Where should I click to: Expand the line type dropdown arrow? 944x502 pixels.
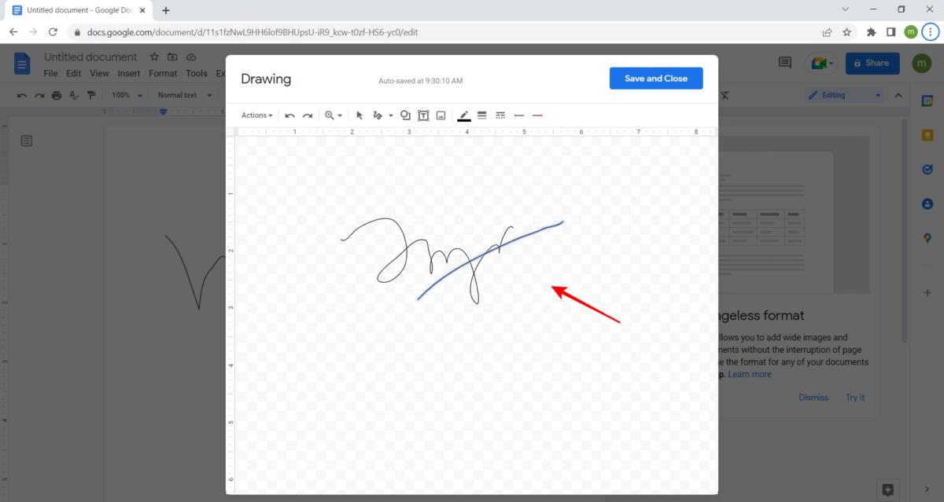coord(390,115)
